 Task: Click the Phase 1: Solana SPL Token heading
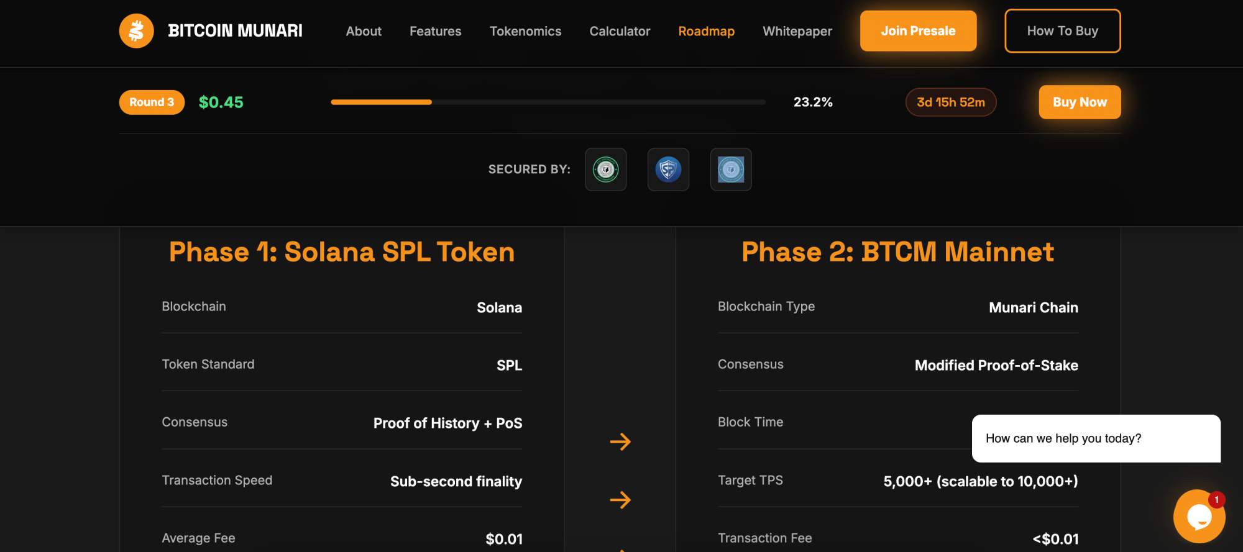pos(342,252)
